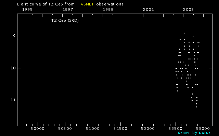Click the yellow VSNET text in the title
Image resolution: width=219 pixels, height=136 pixels.
[x=87, y=4]
